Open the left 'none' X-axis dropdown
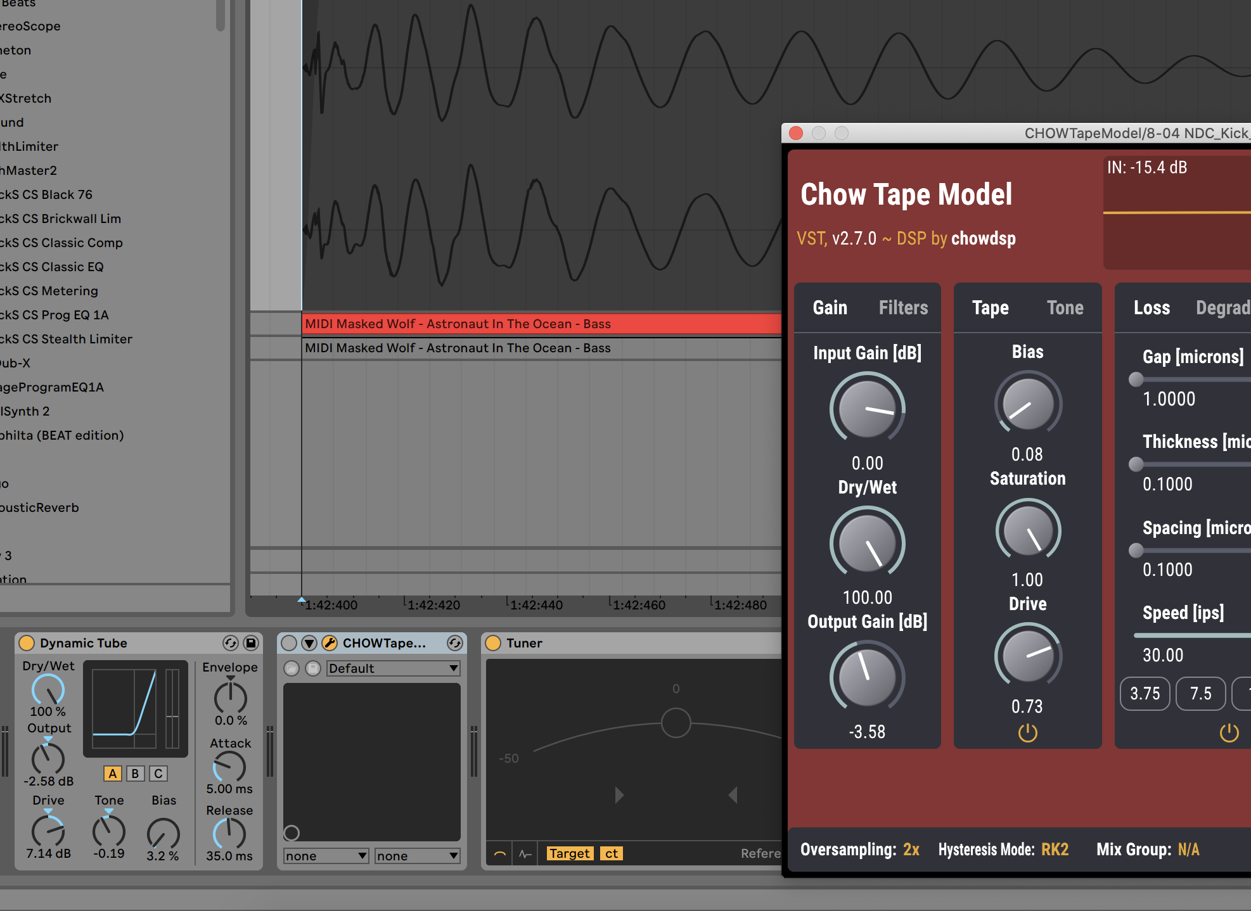Viewport: 1251px width, 911px height. pyautogui.click(x=326, y=856)
